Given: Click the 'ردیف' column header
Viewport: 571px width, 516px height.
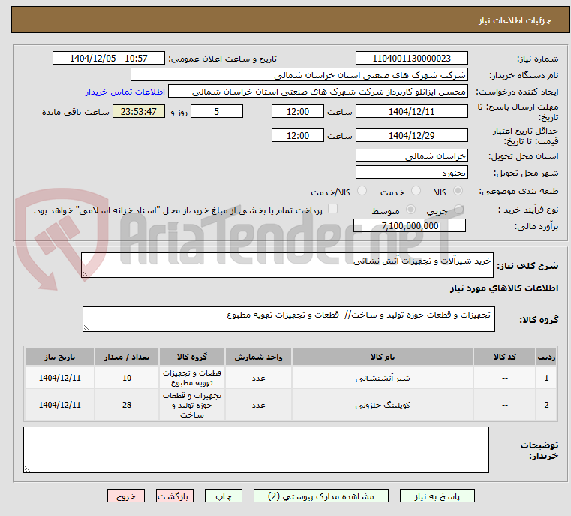Looking at the screenshot, I should (546, 357).
